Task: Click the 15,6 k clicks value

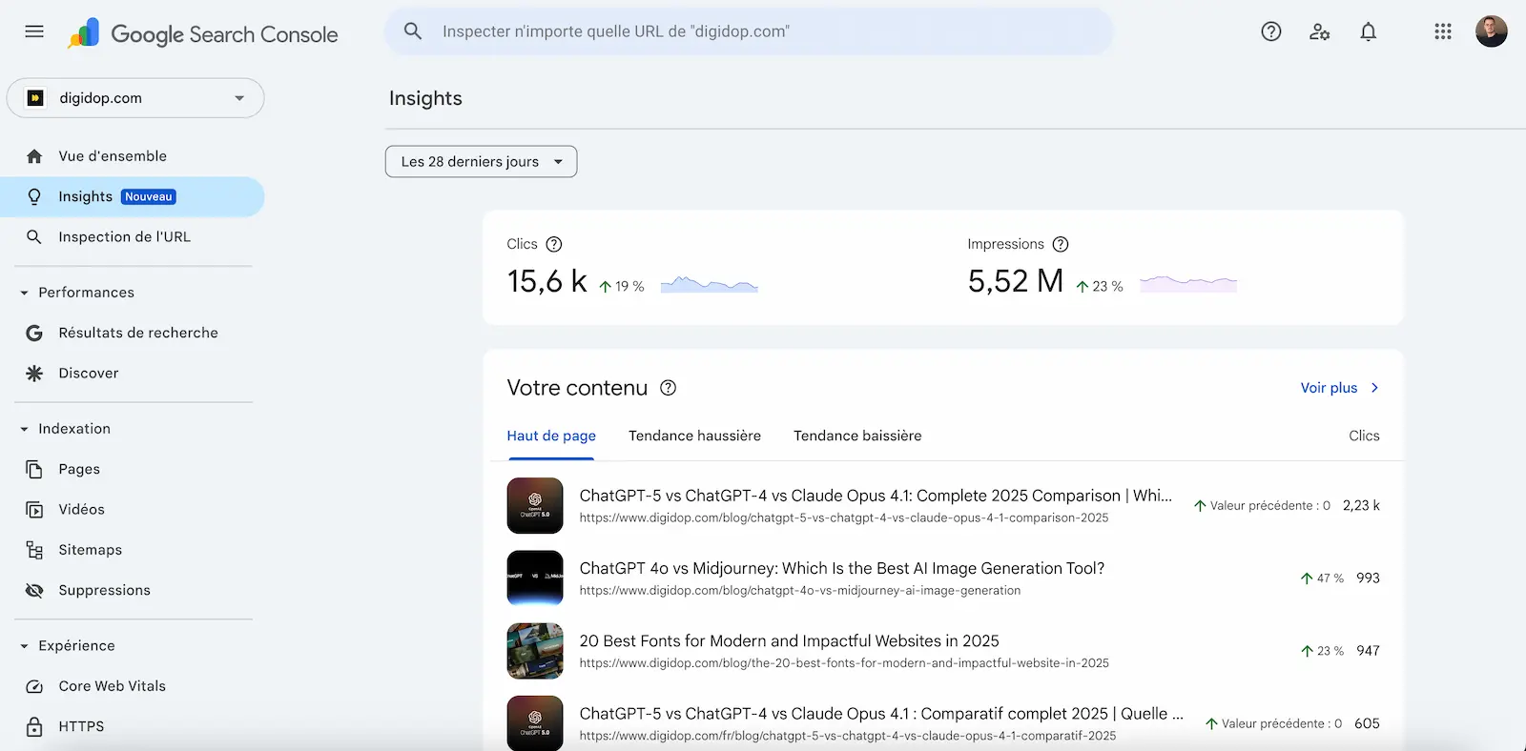Action: point(546,281)
